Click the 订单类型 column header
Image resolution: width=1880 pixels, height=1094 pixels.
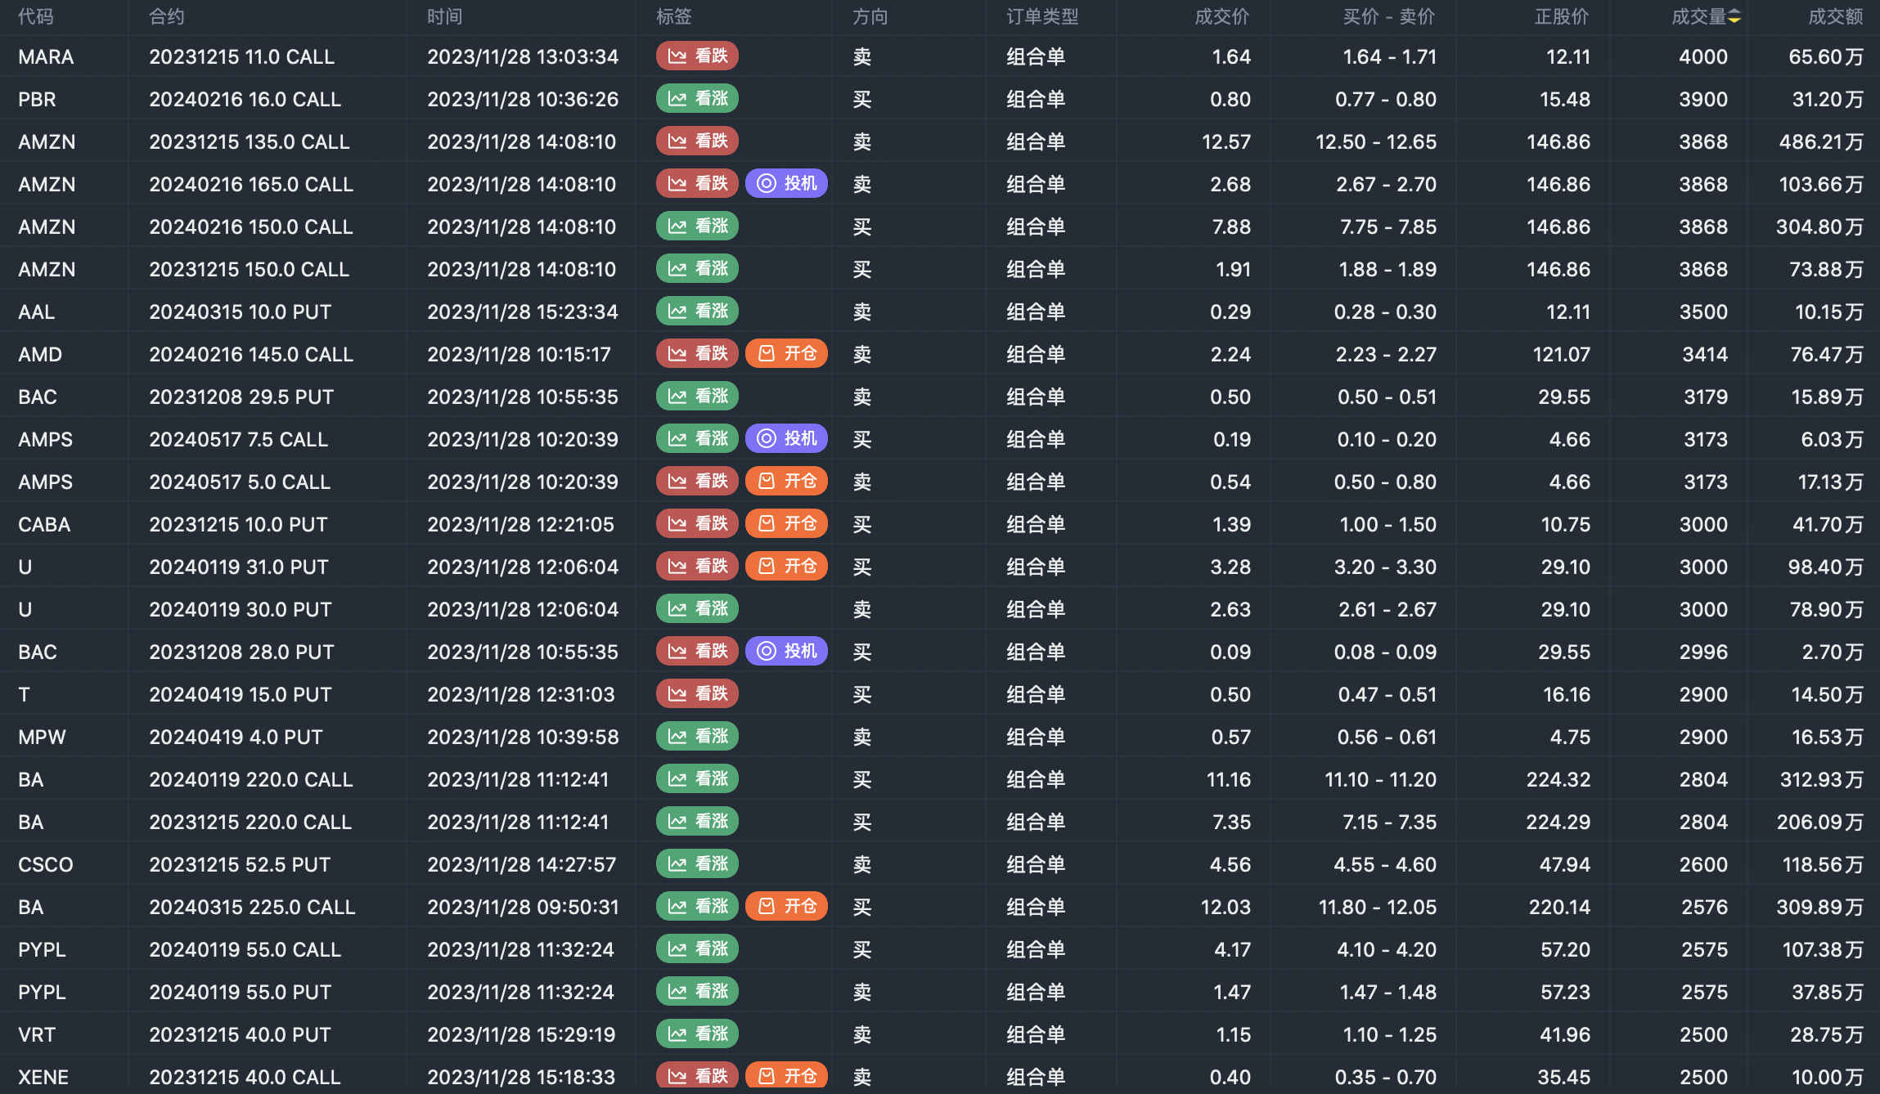tap(1041, 16)
